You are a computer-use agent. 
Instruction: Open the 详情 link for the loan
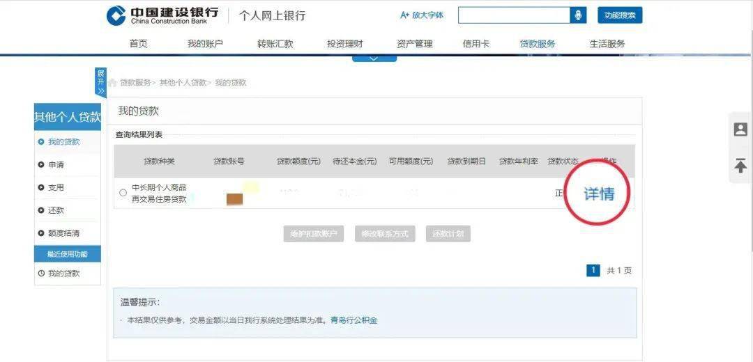tap(599, 194)
